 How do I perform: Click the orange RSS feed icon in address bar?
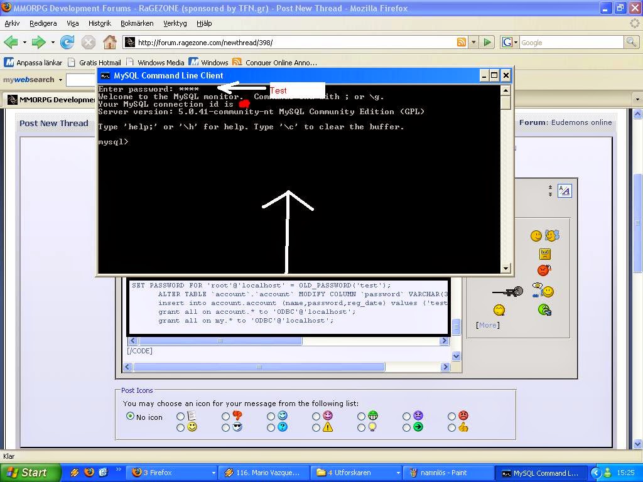pos(462,42)
